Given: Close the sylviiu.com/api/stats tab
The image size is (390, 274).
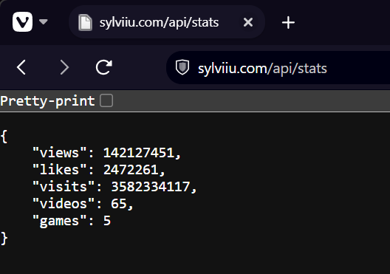Looking at the screenshot, I should [248, 22].
